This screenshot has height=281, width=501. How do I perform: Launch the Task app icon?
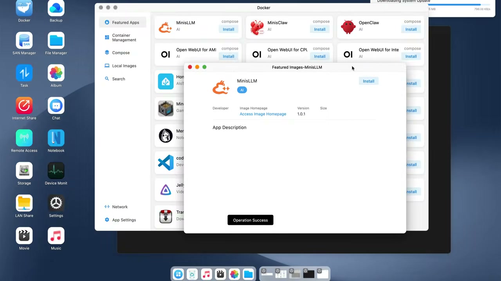pos(24,73)
